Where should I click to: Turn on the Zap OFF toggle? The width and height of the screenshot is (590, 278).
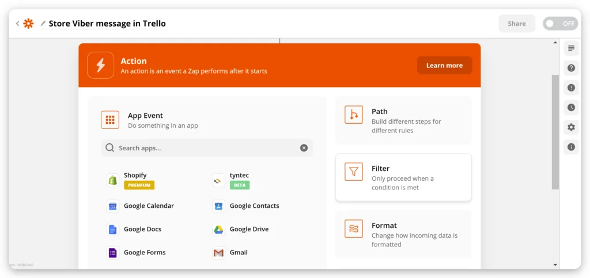560,24
